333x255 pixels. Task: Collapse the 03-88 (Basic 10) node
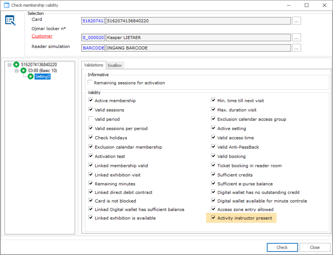pyautogui.click(x=16, y=70)
